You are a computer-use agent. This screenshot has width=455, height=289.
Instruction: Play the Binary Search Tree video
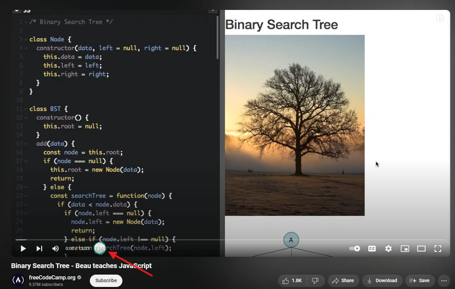click(23, 249)
